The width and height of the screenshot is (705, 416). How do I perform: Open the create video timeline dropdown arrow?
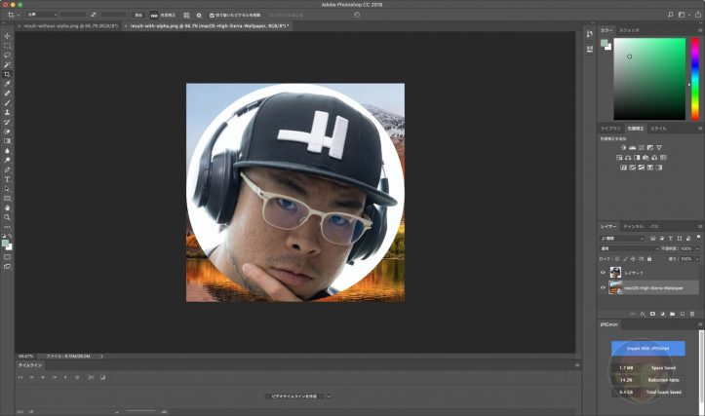[330, 397]
